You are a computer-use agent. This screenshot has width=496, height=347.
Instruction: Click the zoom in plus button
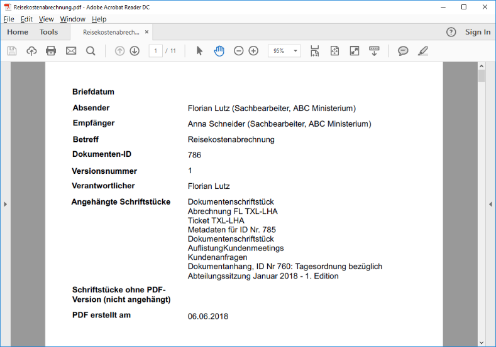253,51
